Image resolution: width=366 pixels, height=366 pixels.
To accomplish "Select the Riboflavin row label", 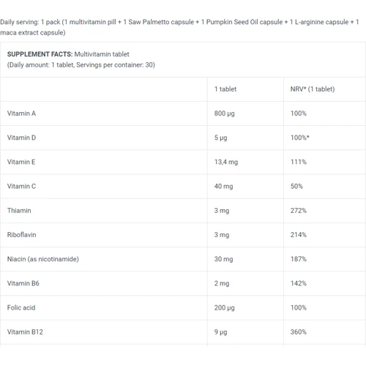I will (x=21, y=235).
